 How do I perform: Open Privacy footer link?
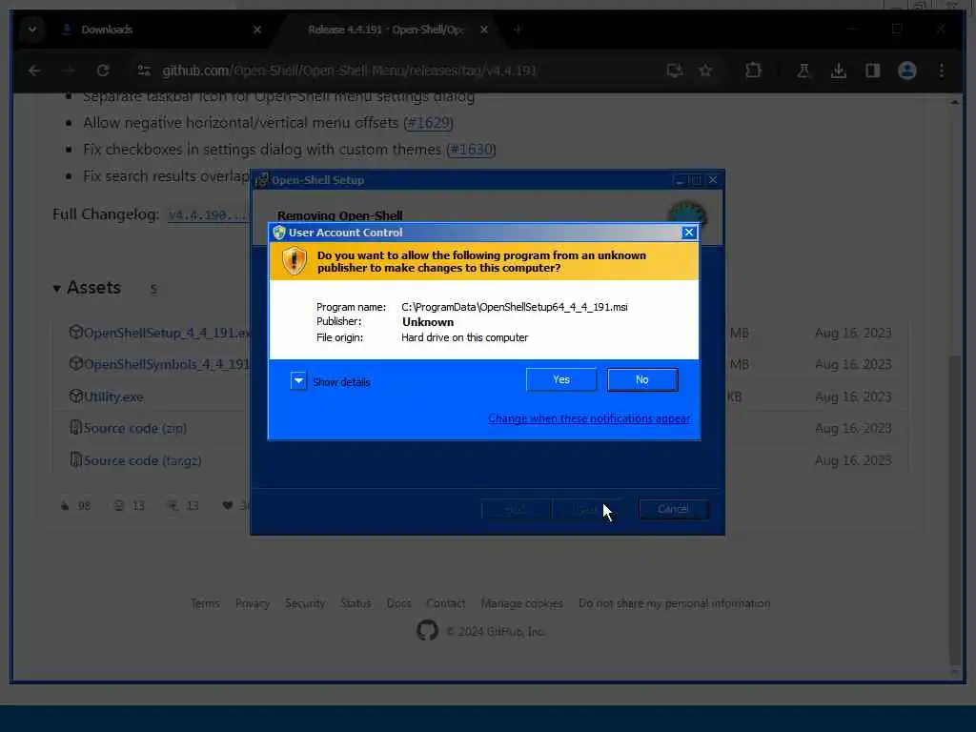pyautogui.click(x=252, y=603)
